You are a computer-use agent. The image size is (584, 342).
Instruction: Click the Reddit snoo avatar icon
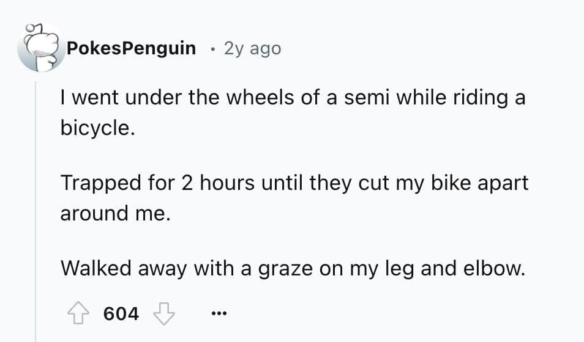(39, 48)
